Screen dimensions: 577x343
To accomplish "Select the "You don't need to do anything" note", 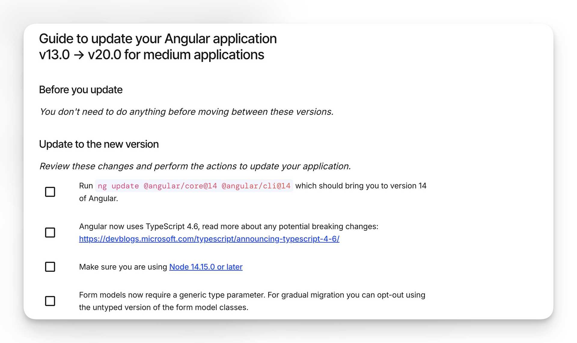I will coord(186,112).
